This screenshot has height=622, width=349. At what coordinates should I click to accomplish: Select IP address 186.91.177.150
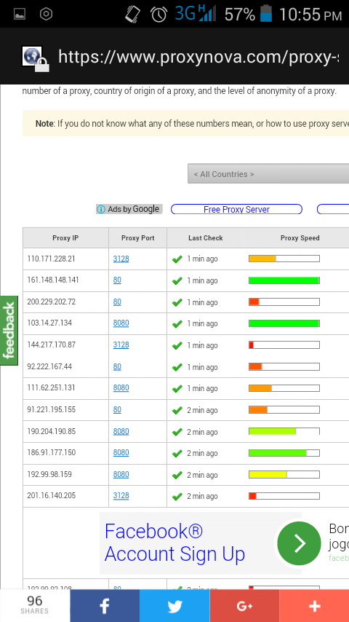coord(51,452)
